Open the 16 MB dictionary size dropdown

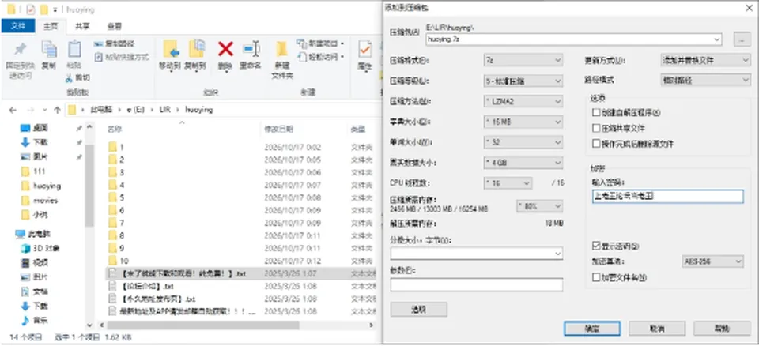click(x=523, y=122)
